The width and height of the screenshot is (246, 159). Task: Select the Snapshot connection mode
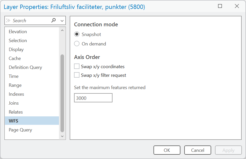tap(77, 34)
